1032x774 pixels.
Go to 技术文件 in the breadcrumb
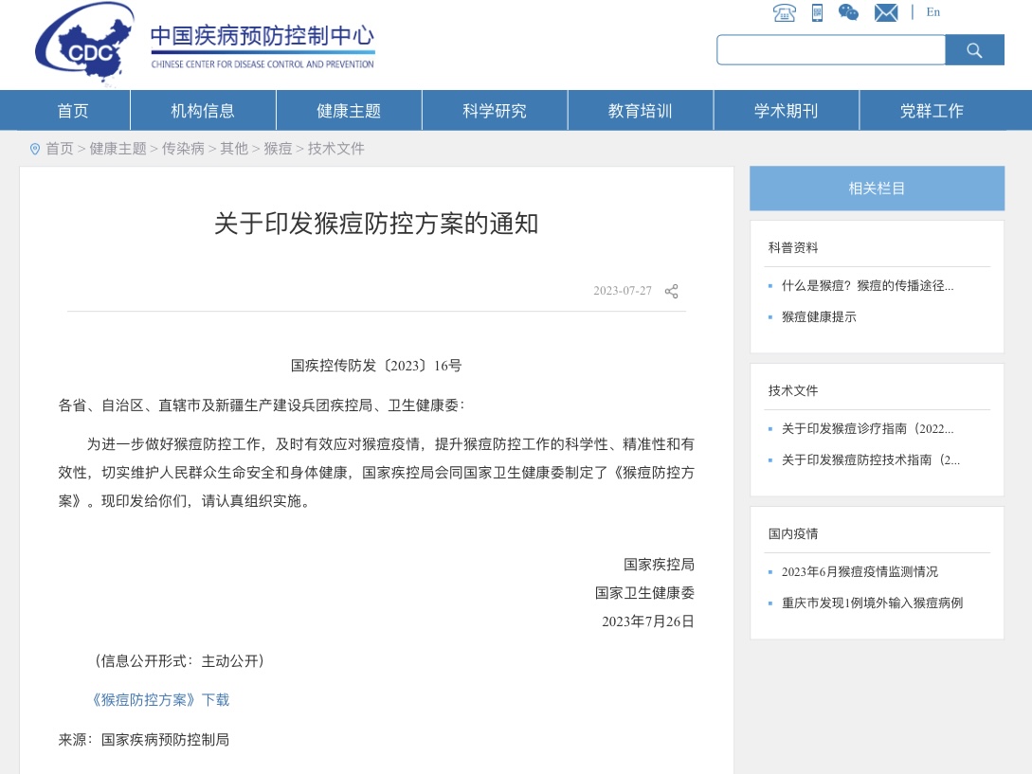335,149
